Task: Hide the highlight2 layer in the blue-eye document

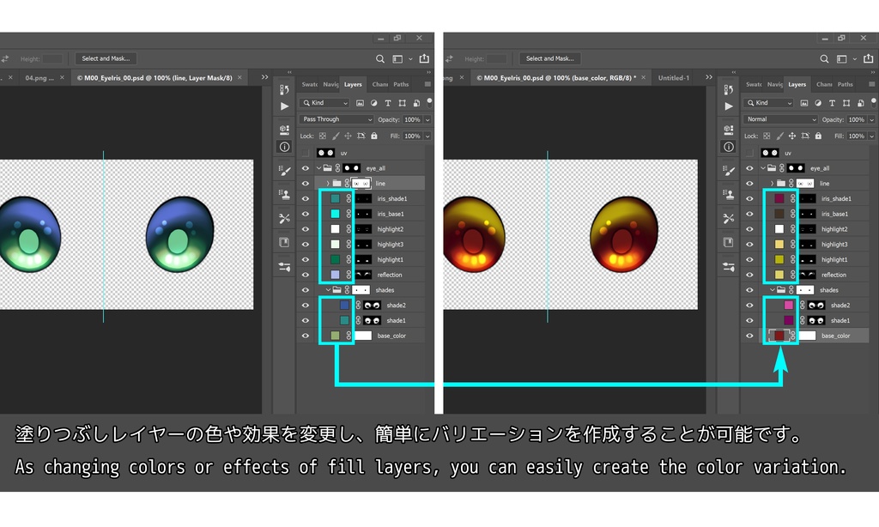Action: (306, 229)
